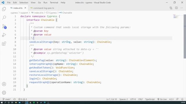Change file encoding via UTF-8

133,99
